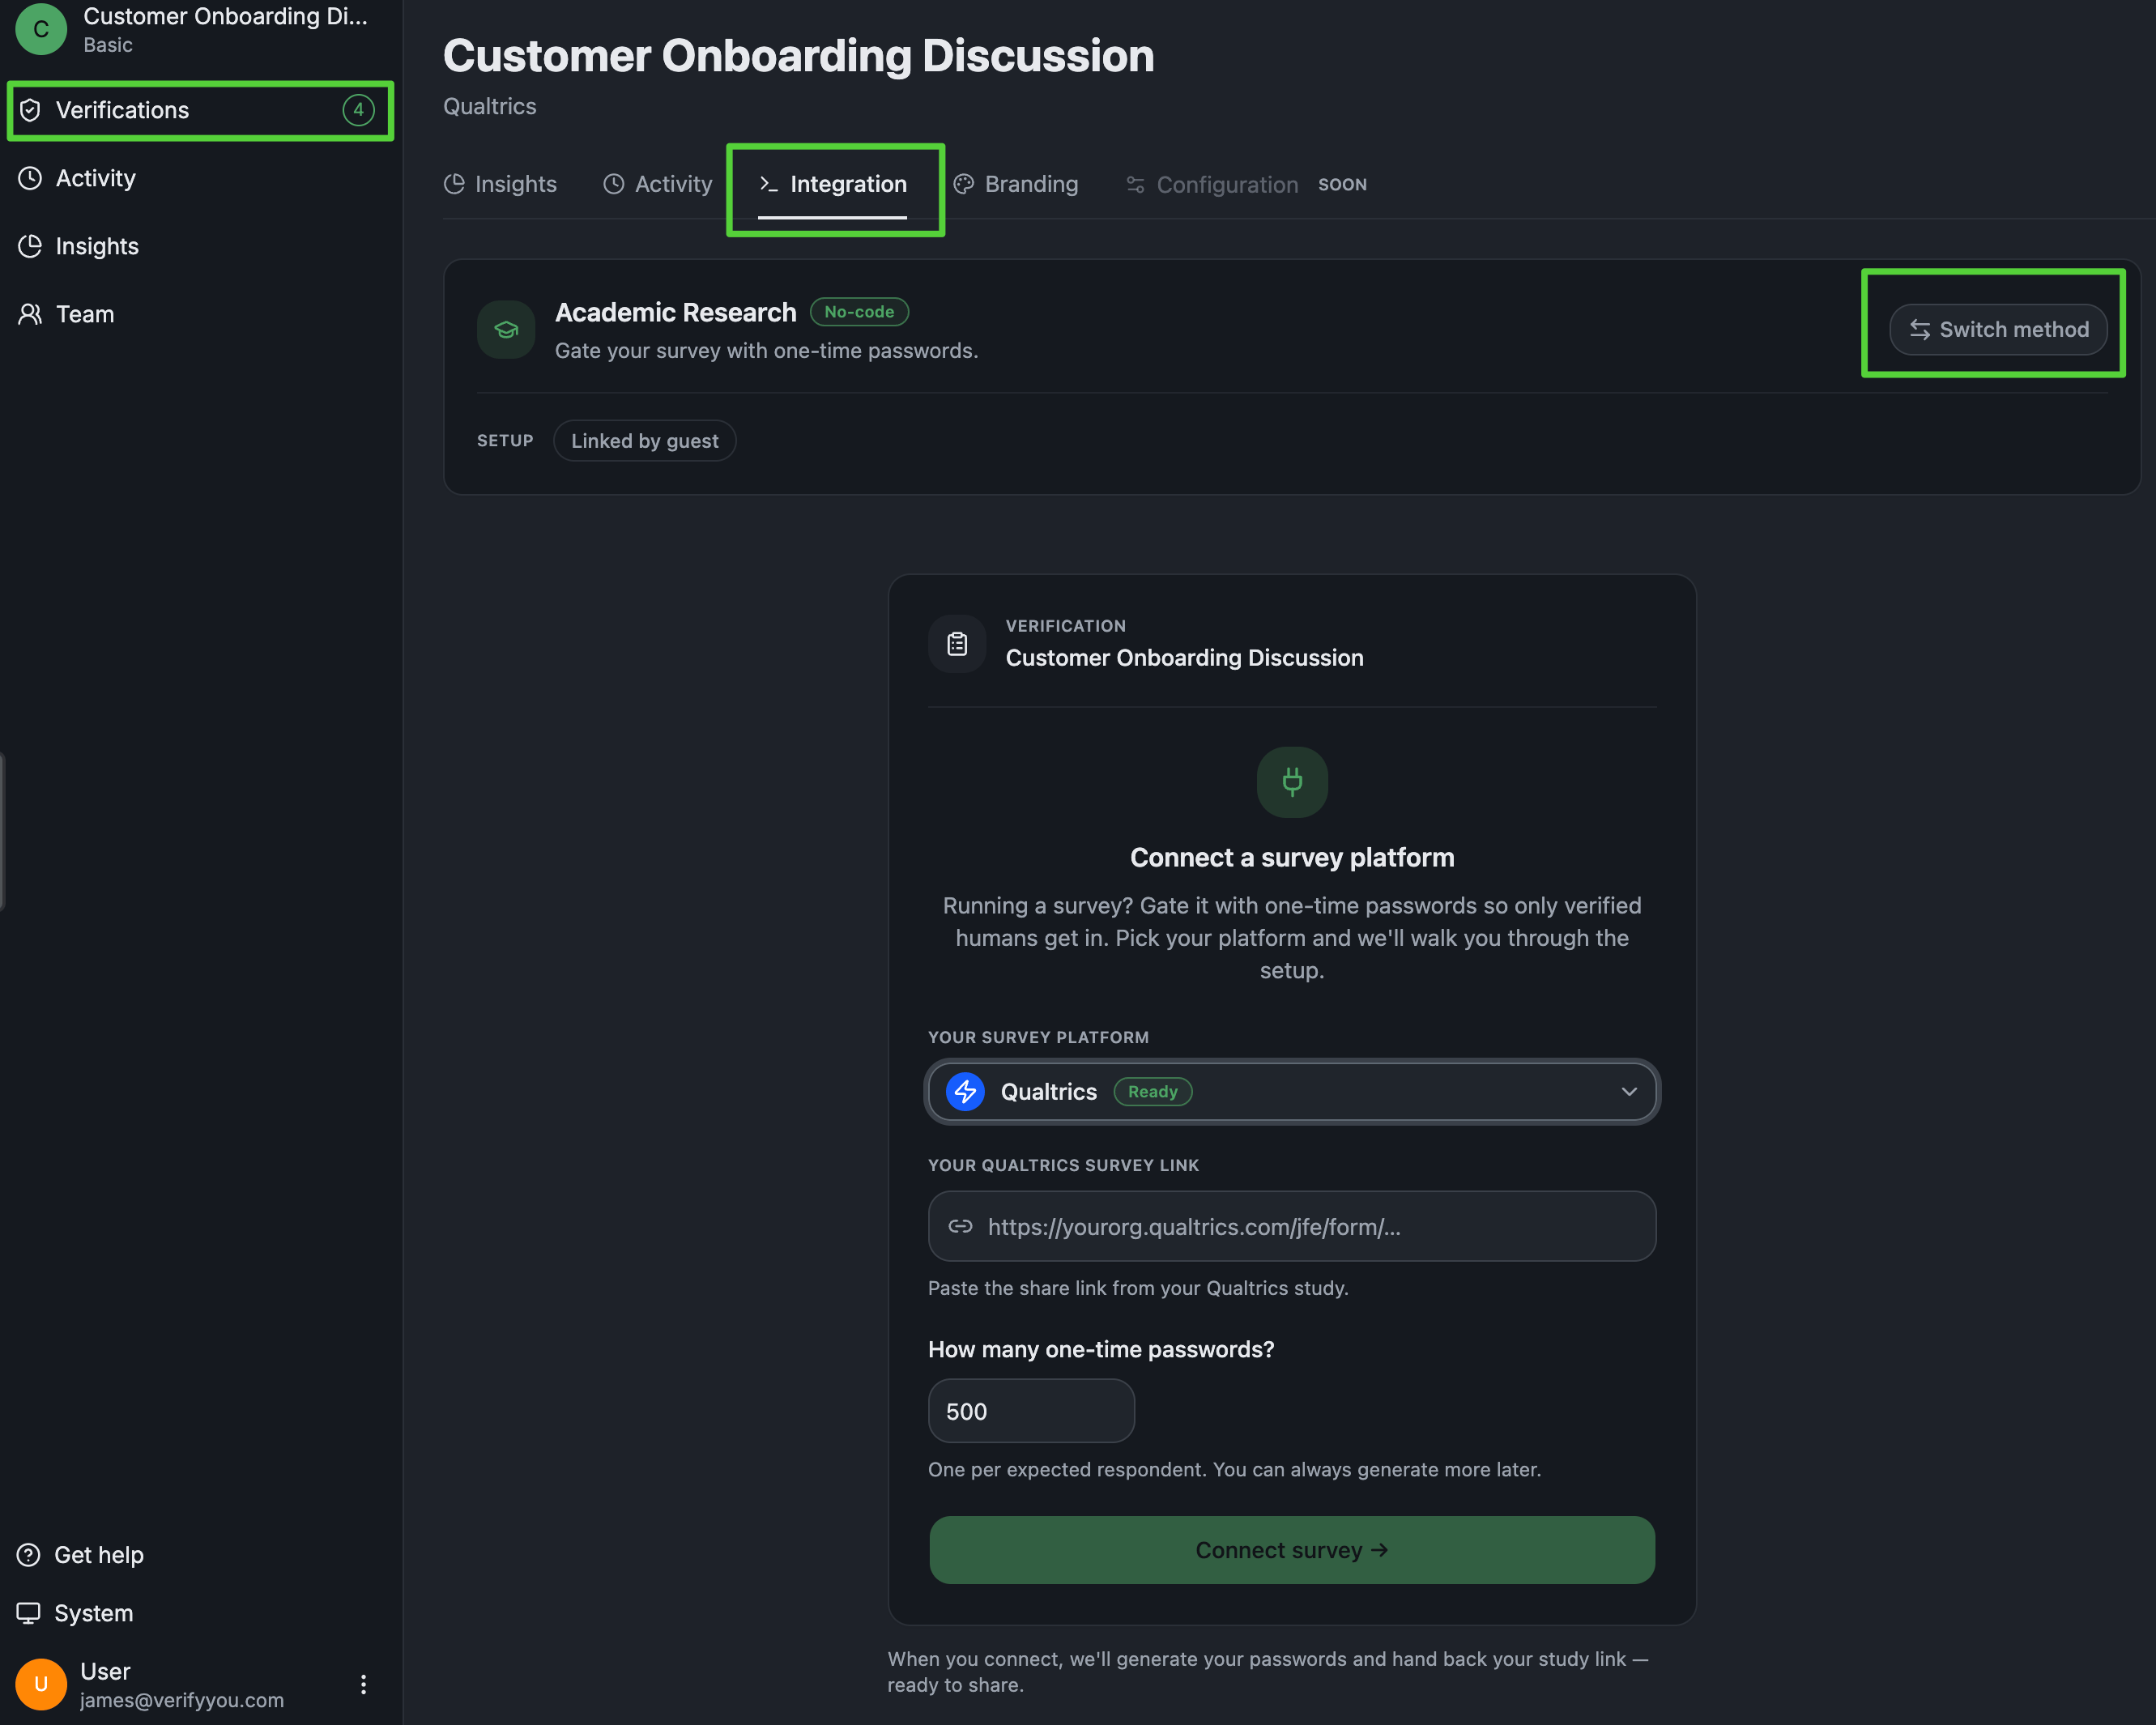2156x1725 pixels.
Task: Click the Verifications count badge showing 4
Action: (358, 110)
